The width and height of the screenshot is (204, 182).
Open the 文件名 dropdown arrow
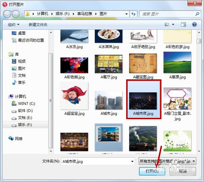pos(132,161)
